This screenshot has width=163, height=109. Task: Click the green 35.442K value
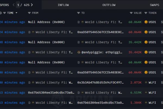click(x=136, y=42)
